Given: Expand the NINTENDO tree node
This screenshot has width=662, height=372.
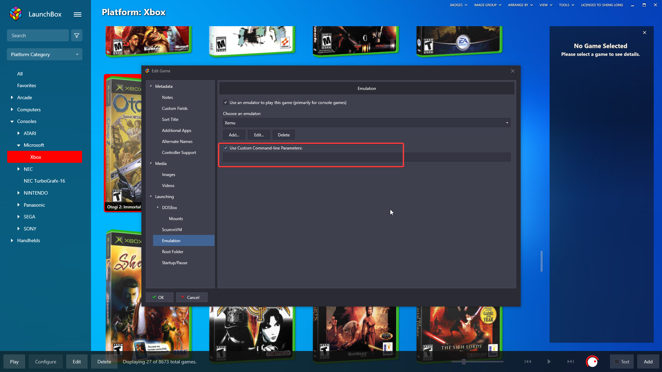Looking at the screenshot, I should point(19,193).
